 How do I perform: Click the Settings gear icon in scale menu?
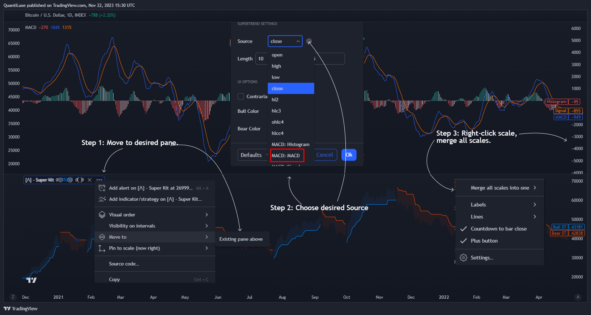(x=463, y=257)
